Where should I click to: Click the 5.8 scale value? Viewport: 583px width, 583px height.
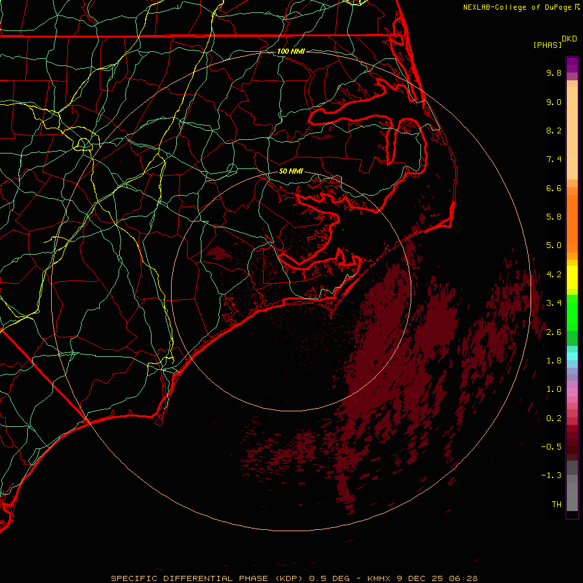pos(554,217)
